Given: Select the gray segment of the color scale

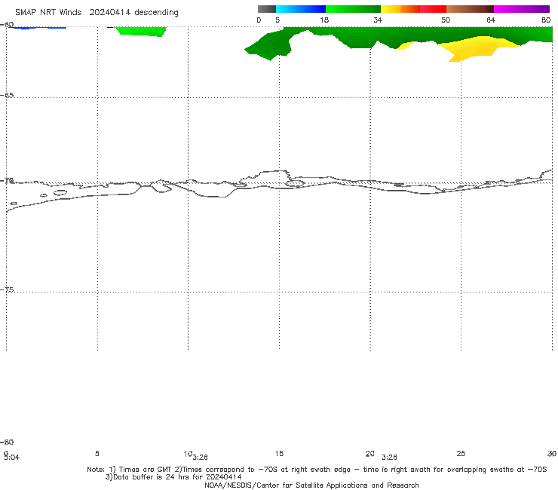Looking at the screenshot, I should (x=266, y=9).
